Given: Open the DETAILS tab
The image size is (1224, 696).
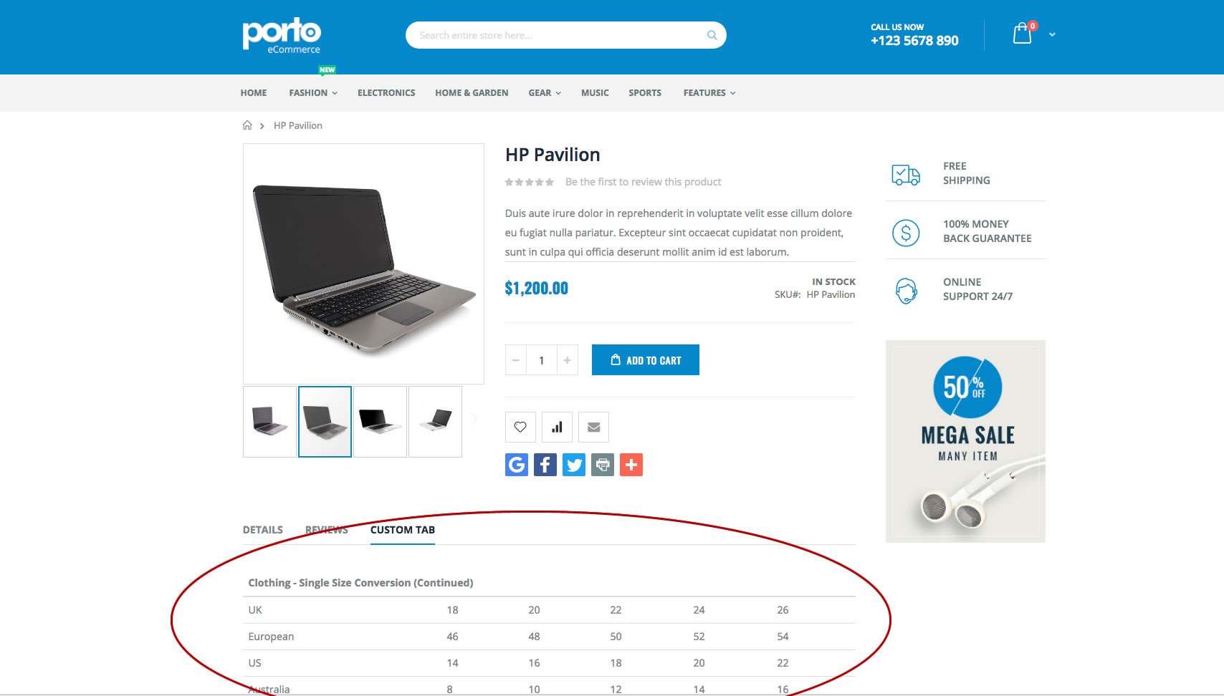Looking at the screenshot, I should pyautogui.click(x=262, y=530).
